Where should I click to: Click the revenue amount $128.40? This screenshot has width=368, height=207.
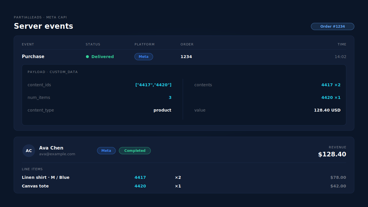(332, 154)
